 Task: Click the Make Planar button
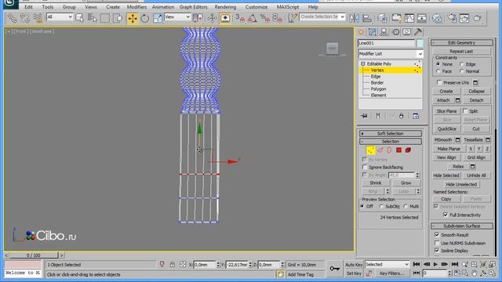[x=449, y=149]
